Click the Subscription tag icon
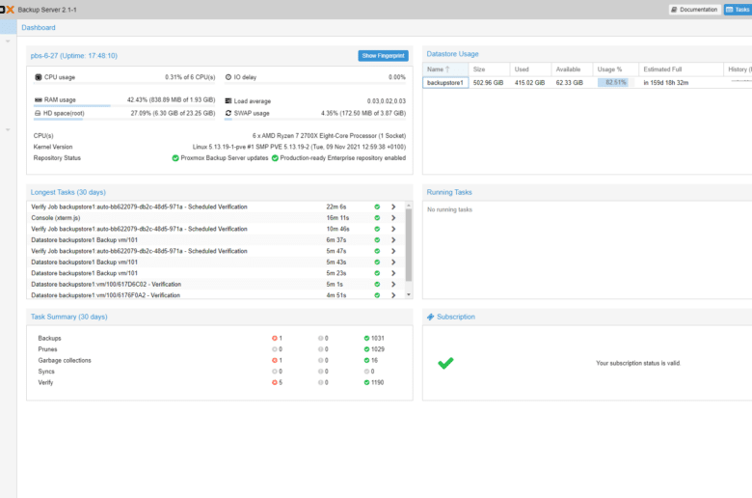 pyautogui.click(x=430, y=317)
